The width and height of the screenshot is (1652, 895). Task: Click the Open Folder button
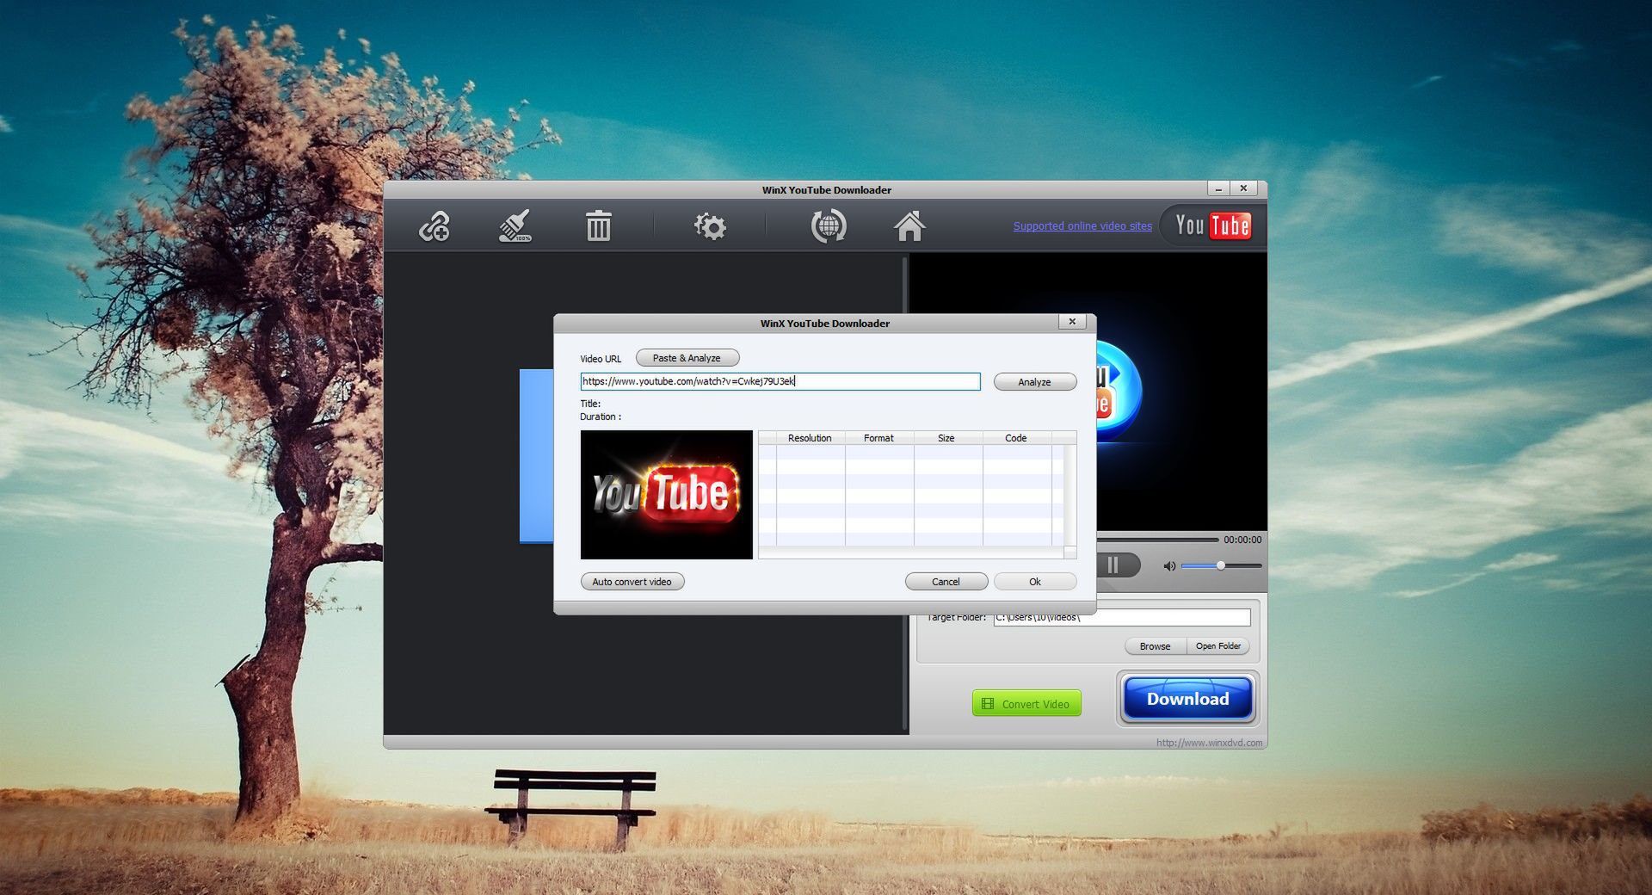pyautogui.click(x=1217, y=646)
